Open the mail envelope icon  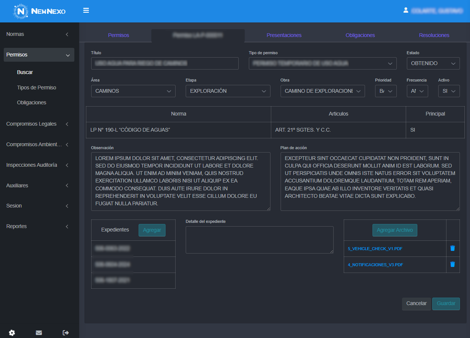(39, 333)
